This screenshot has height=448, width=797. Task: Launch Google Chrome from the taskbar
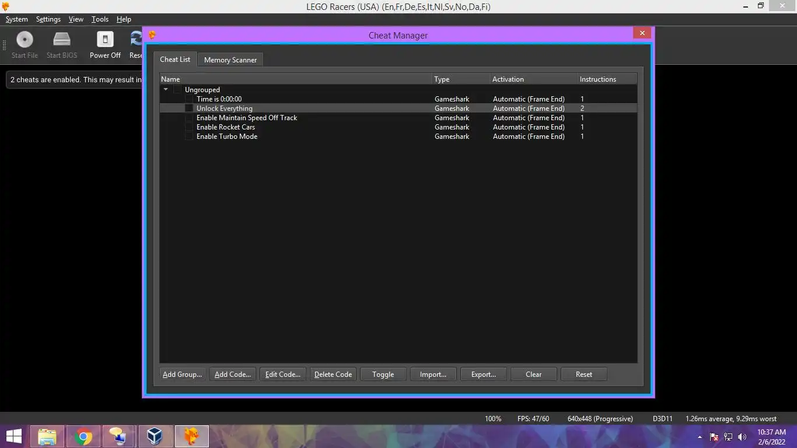click(x=83, y=436)
